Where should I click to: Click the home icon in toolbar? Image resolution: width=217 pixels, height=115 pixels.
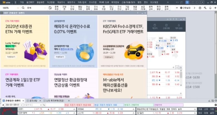(x=200, y=8)
